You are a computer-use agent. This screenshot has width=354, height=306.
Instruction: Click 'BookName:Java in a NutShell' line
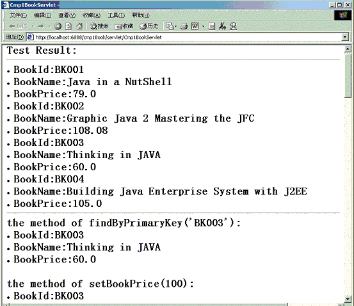click(93, 82)
